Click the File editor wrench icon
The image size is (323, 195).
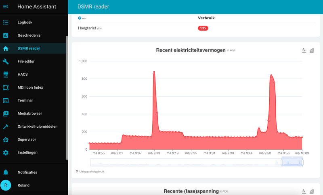pyautogui.click(x=6, y=61)
